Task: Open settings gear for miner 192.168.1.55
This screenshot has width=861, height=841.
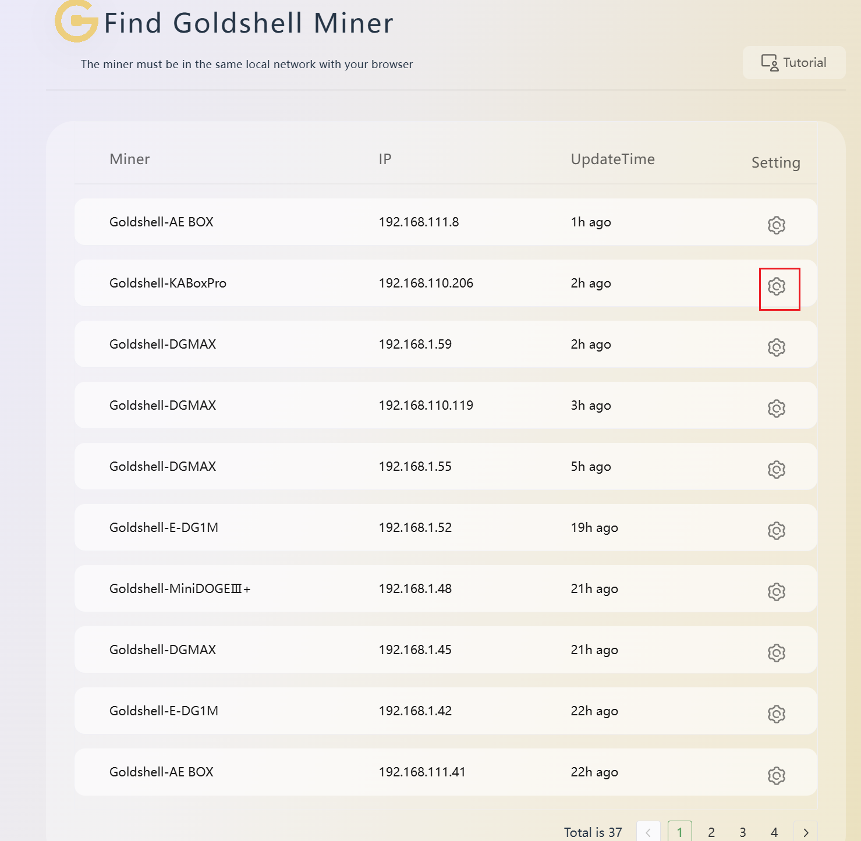Action: click(x=777, y=469)
